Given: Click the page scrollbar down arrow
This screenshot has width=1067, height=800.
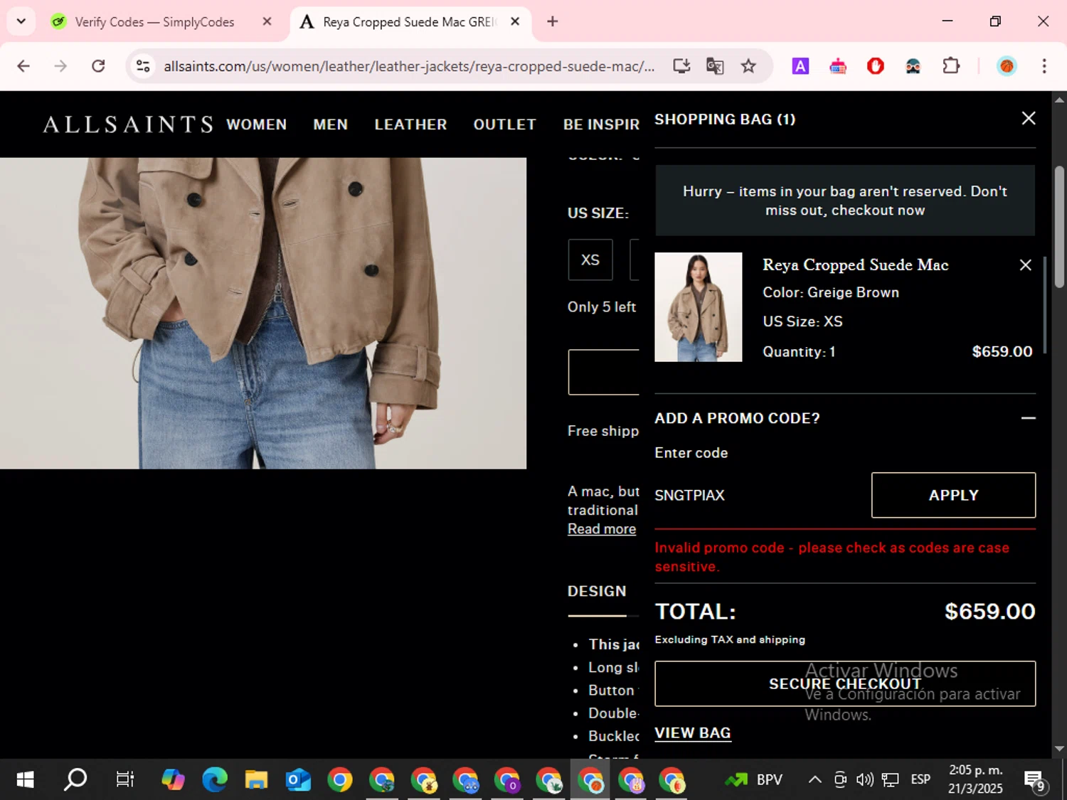Looking at the screenshot, I should (1059, 749).
